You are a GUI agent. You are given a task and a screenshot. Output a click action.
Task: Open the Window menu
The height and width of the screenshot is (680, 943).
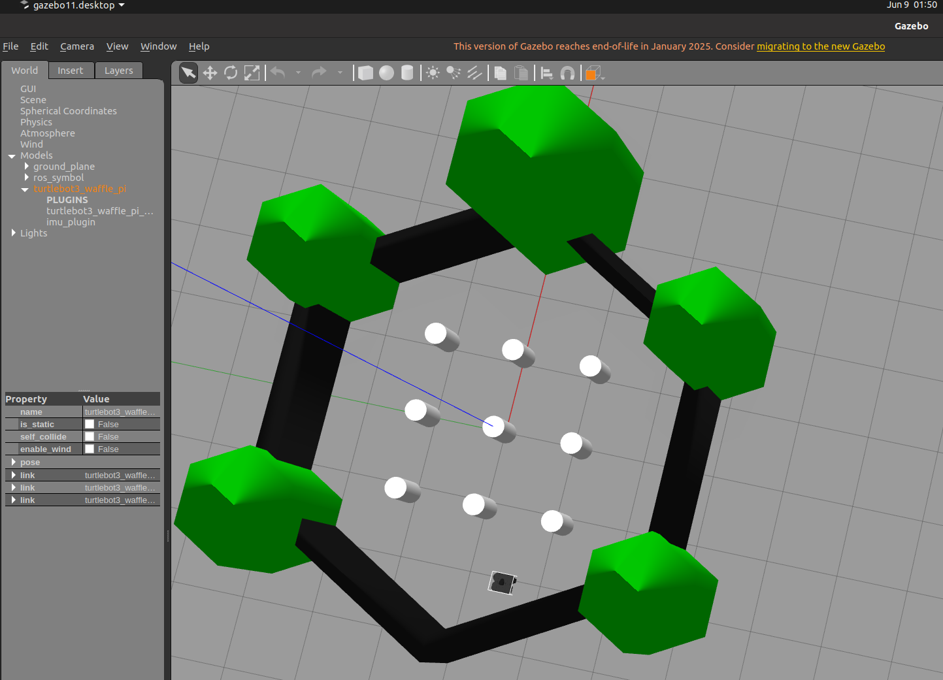(158, 46)
